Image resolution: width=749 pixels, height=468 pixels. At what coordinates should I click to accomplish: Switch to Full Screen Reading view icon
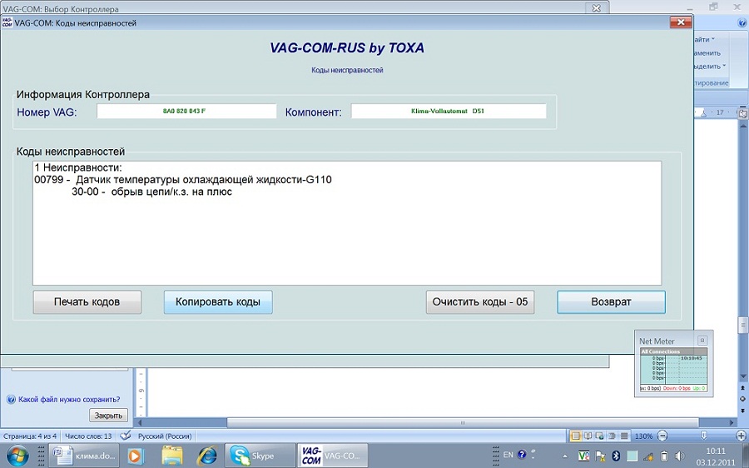coord(588,436)
